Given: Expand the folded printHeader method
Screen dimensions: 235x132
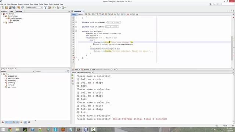Looking at the screenshot, I should (76, 22).
